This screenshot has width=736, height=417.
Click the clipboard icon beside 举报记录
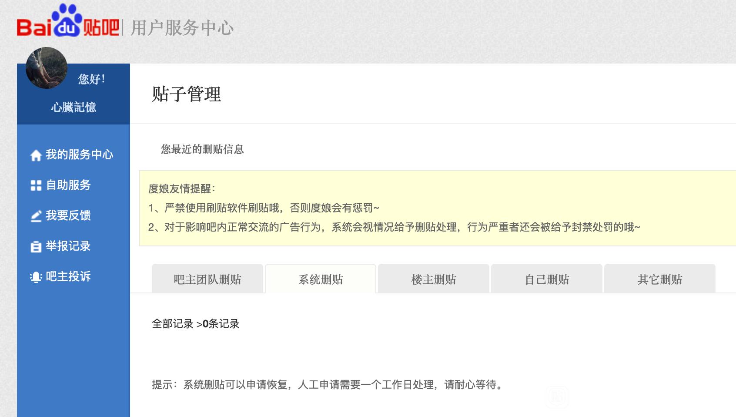click(x=36, y=246)
